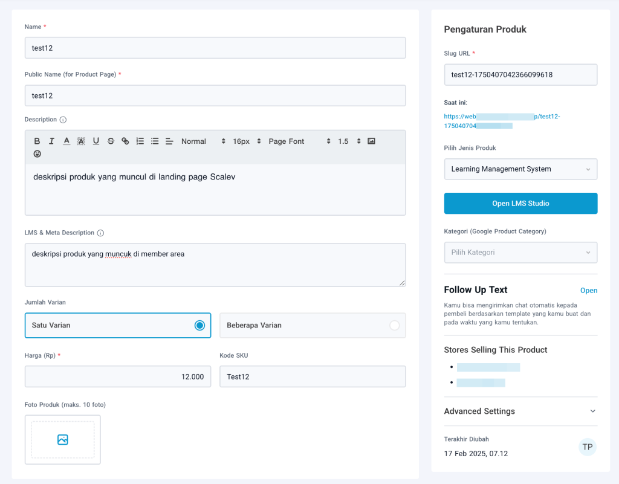
Task: Open Pilih Jenis Produk dropdown
Action: click(520, 169)
